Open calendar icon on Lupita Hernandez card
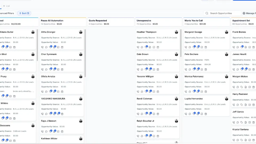 pyautogui.click(x=206, y=114)
